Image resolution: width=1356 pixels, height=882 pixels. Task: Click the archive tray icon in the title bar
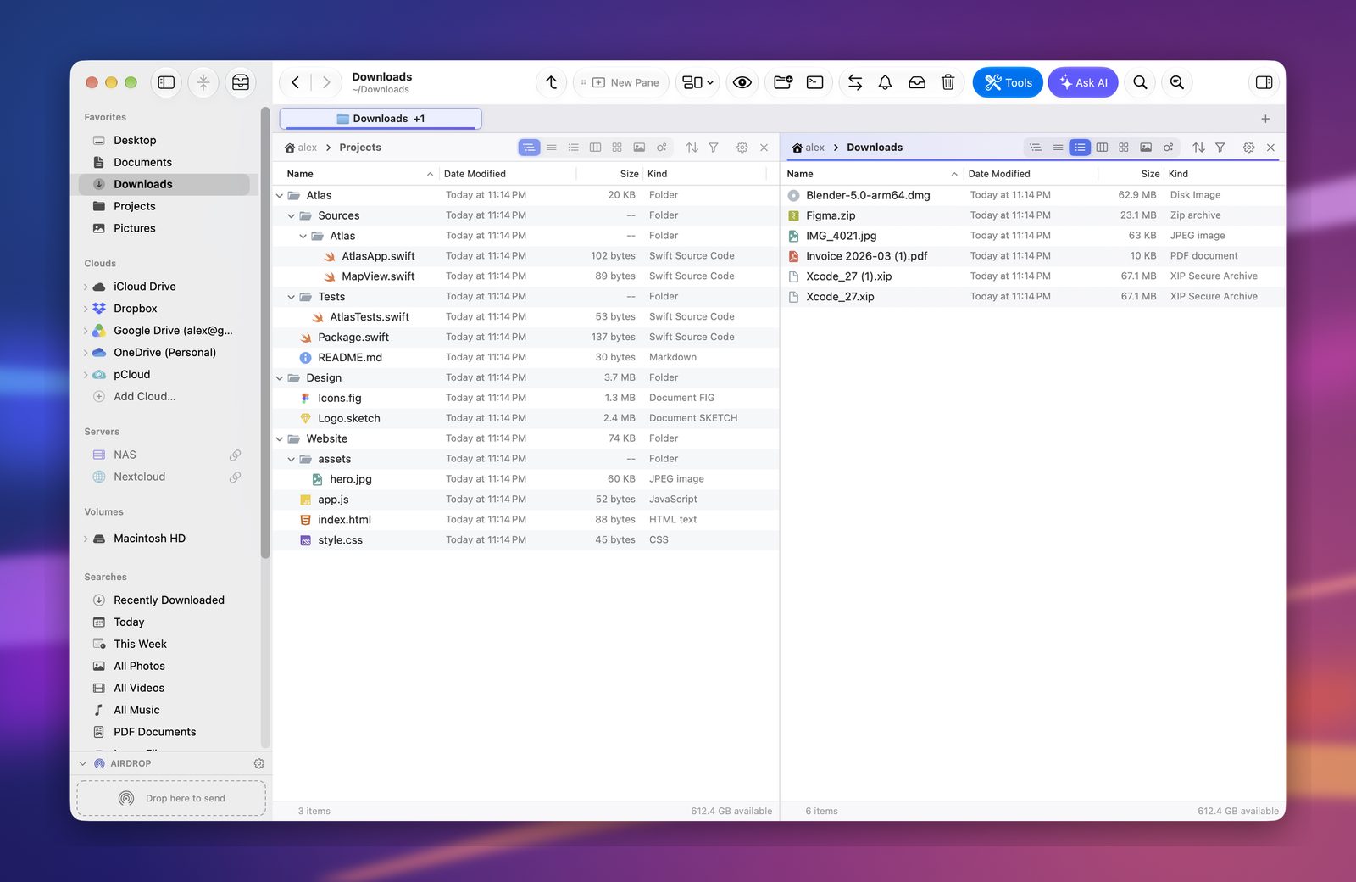click(x=241, y=82)
